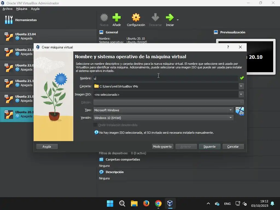
Task: Click the ENG language indicator
Action: pos(227,204)
